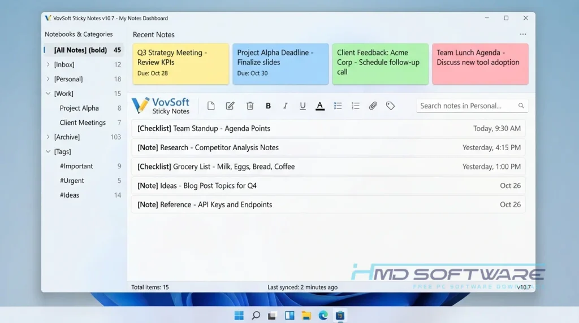579x323 pixels.
Task: Expand the [Archive] notebook
Action: [48, 137]
